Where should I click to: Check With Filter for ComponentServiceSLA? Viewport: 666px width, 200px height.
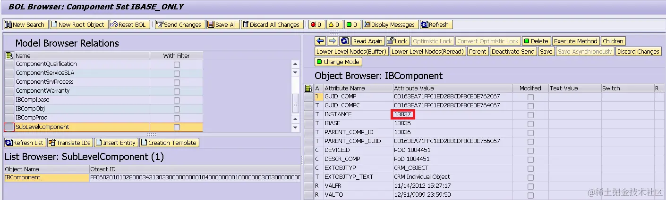coord(177,73)
